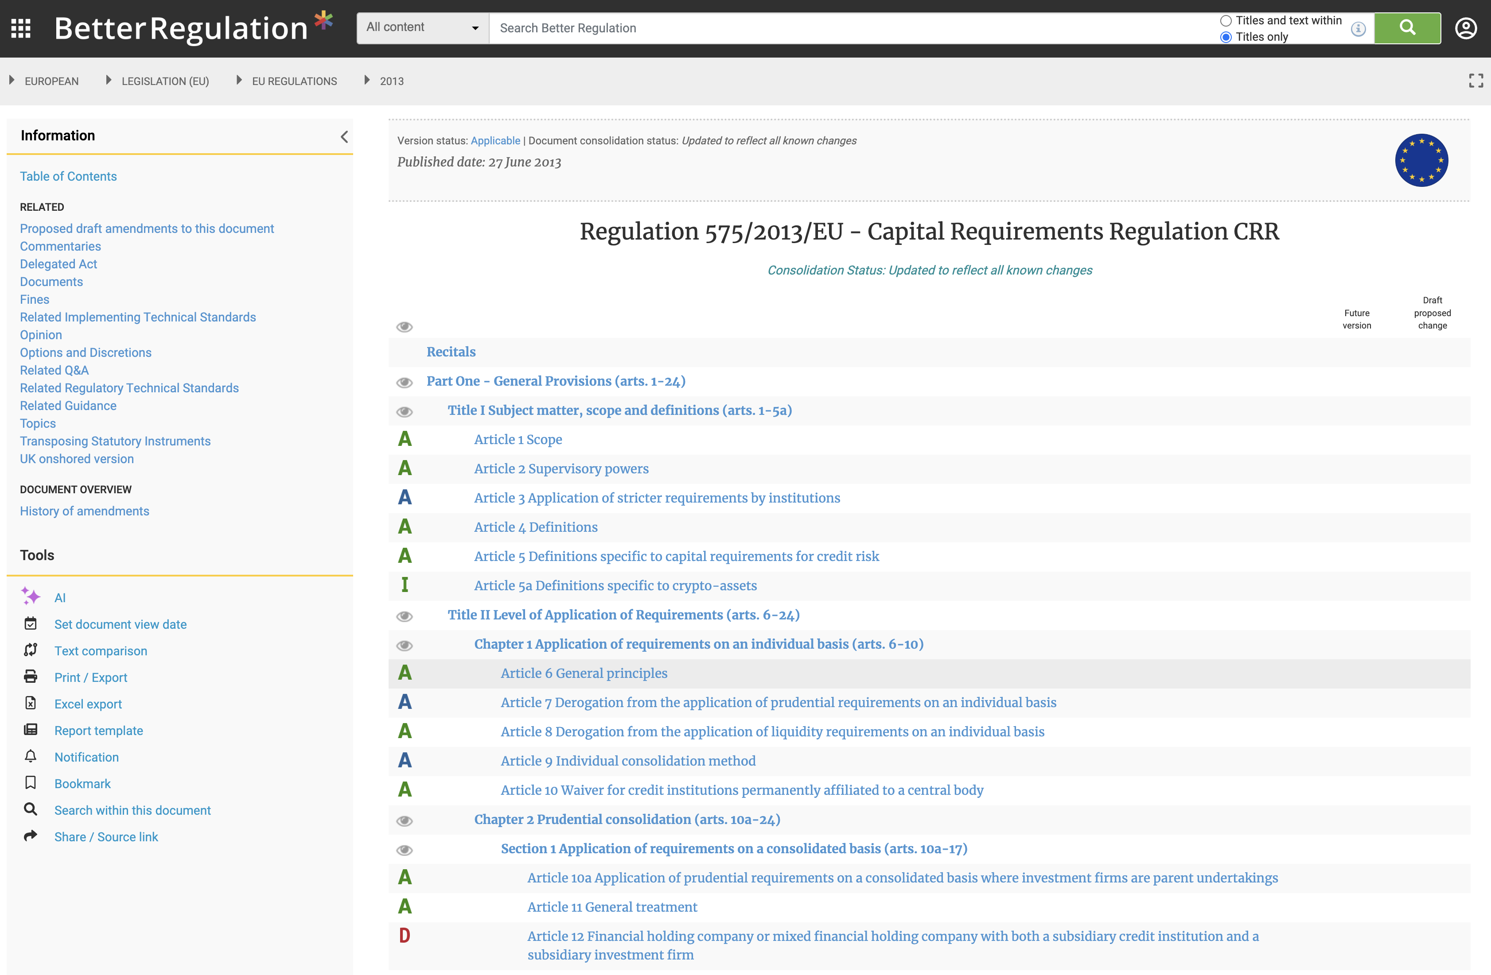This screenshot has height=975, width=1491.
Task: Click the AI sparkle tool icon
Action: tap(30, 596)
